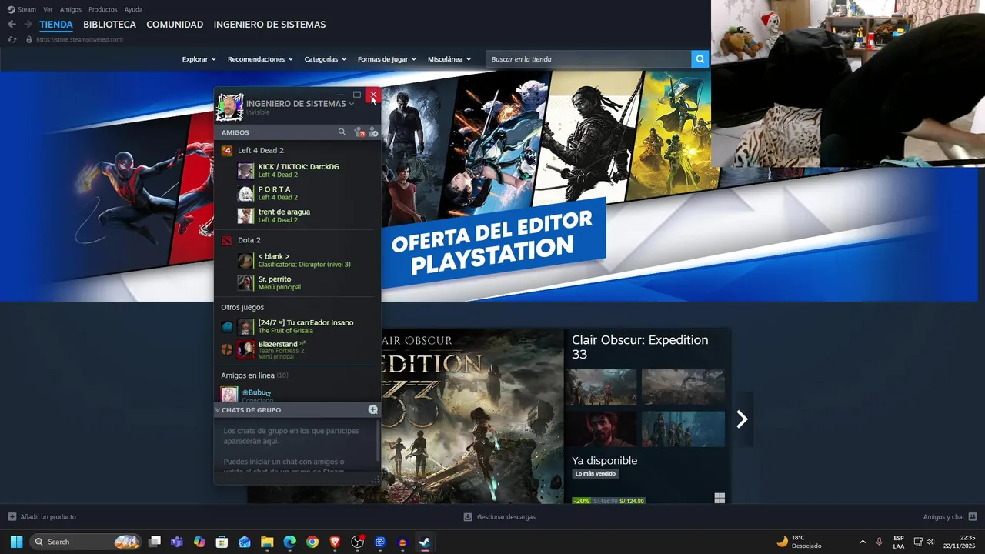Open Amigos y chat icon in bottom bar

tap(973, 517)
